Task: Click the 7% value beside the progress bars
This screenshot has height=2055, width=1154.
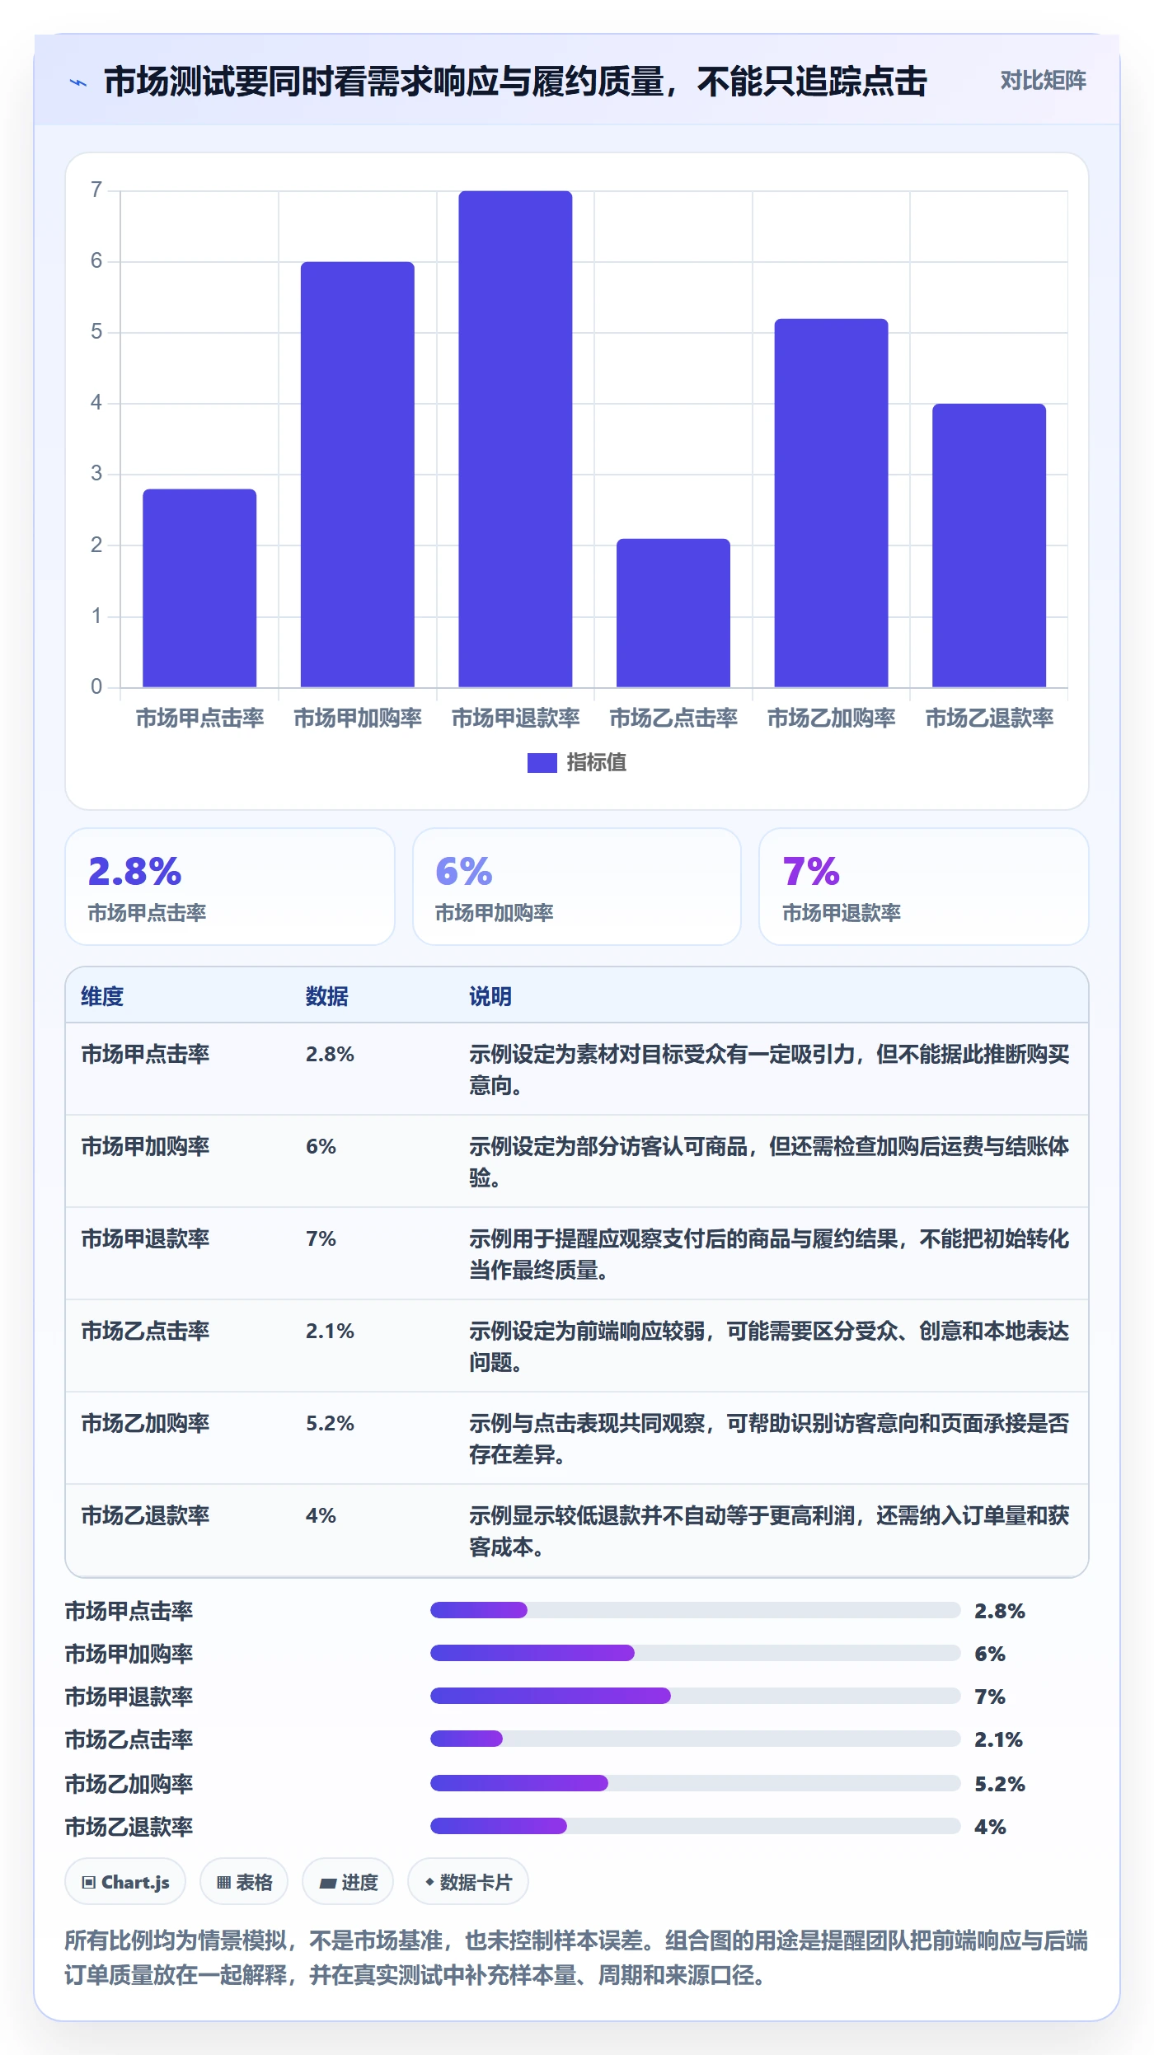Action: pos(990,1697)
